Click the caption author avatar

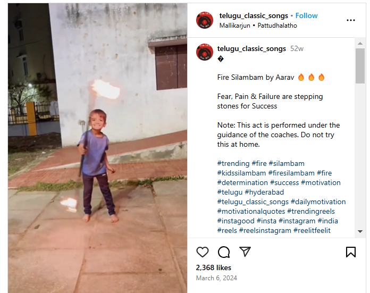pyautogui.click(x=205, y=52)
